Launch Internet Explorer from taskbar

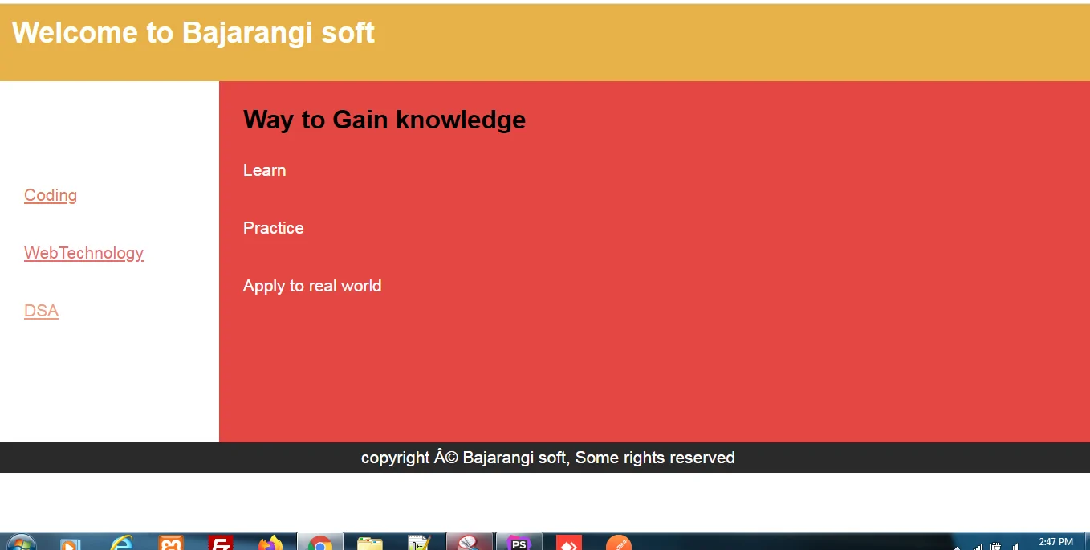(121, 544)
